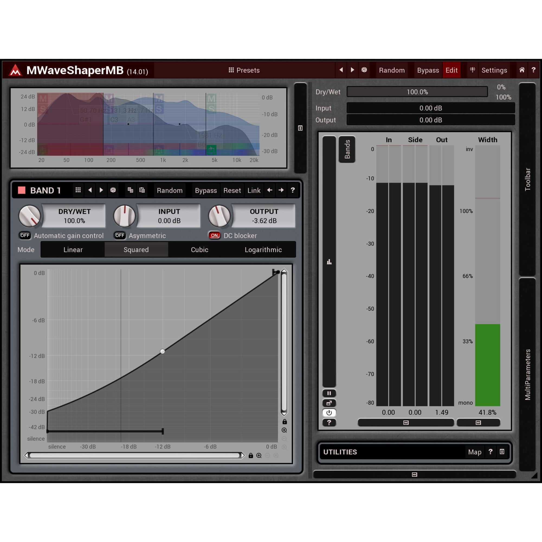Click the dice randomize icon beside Random
Screen dimensions: 542x542
click(364, 70)
